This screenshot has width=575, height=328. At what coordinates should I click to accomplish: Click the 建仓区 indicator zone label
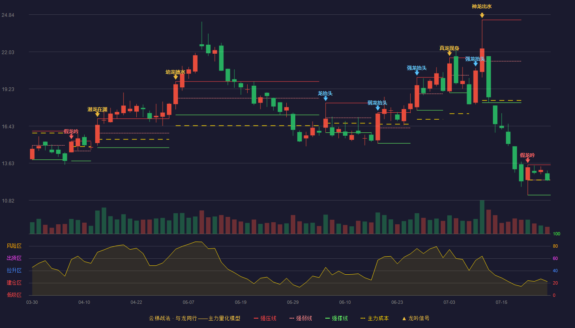pyautogui.click(x=14, y=283)
